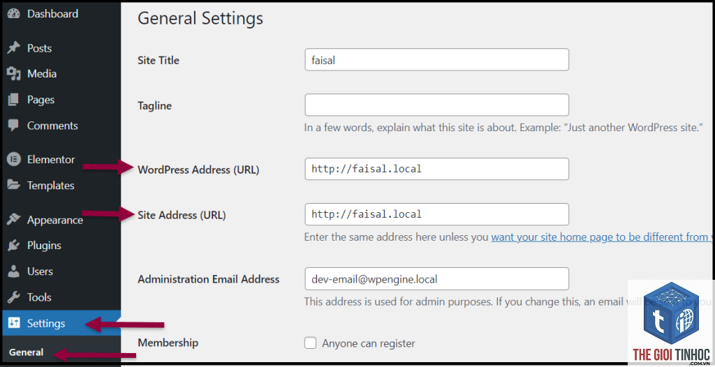Click the Dashboard gauge icon

click(14, 14)
